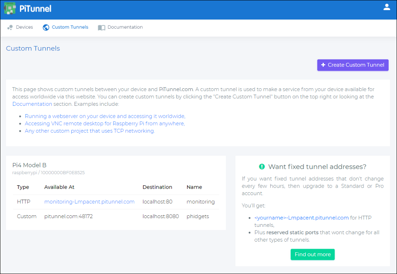
Task: Click the Name column header
Action: 194,187
